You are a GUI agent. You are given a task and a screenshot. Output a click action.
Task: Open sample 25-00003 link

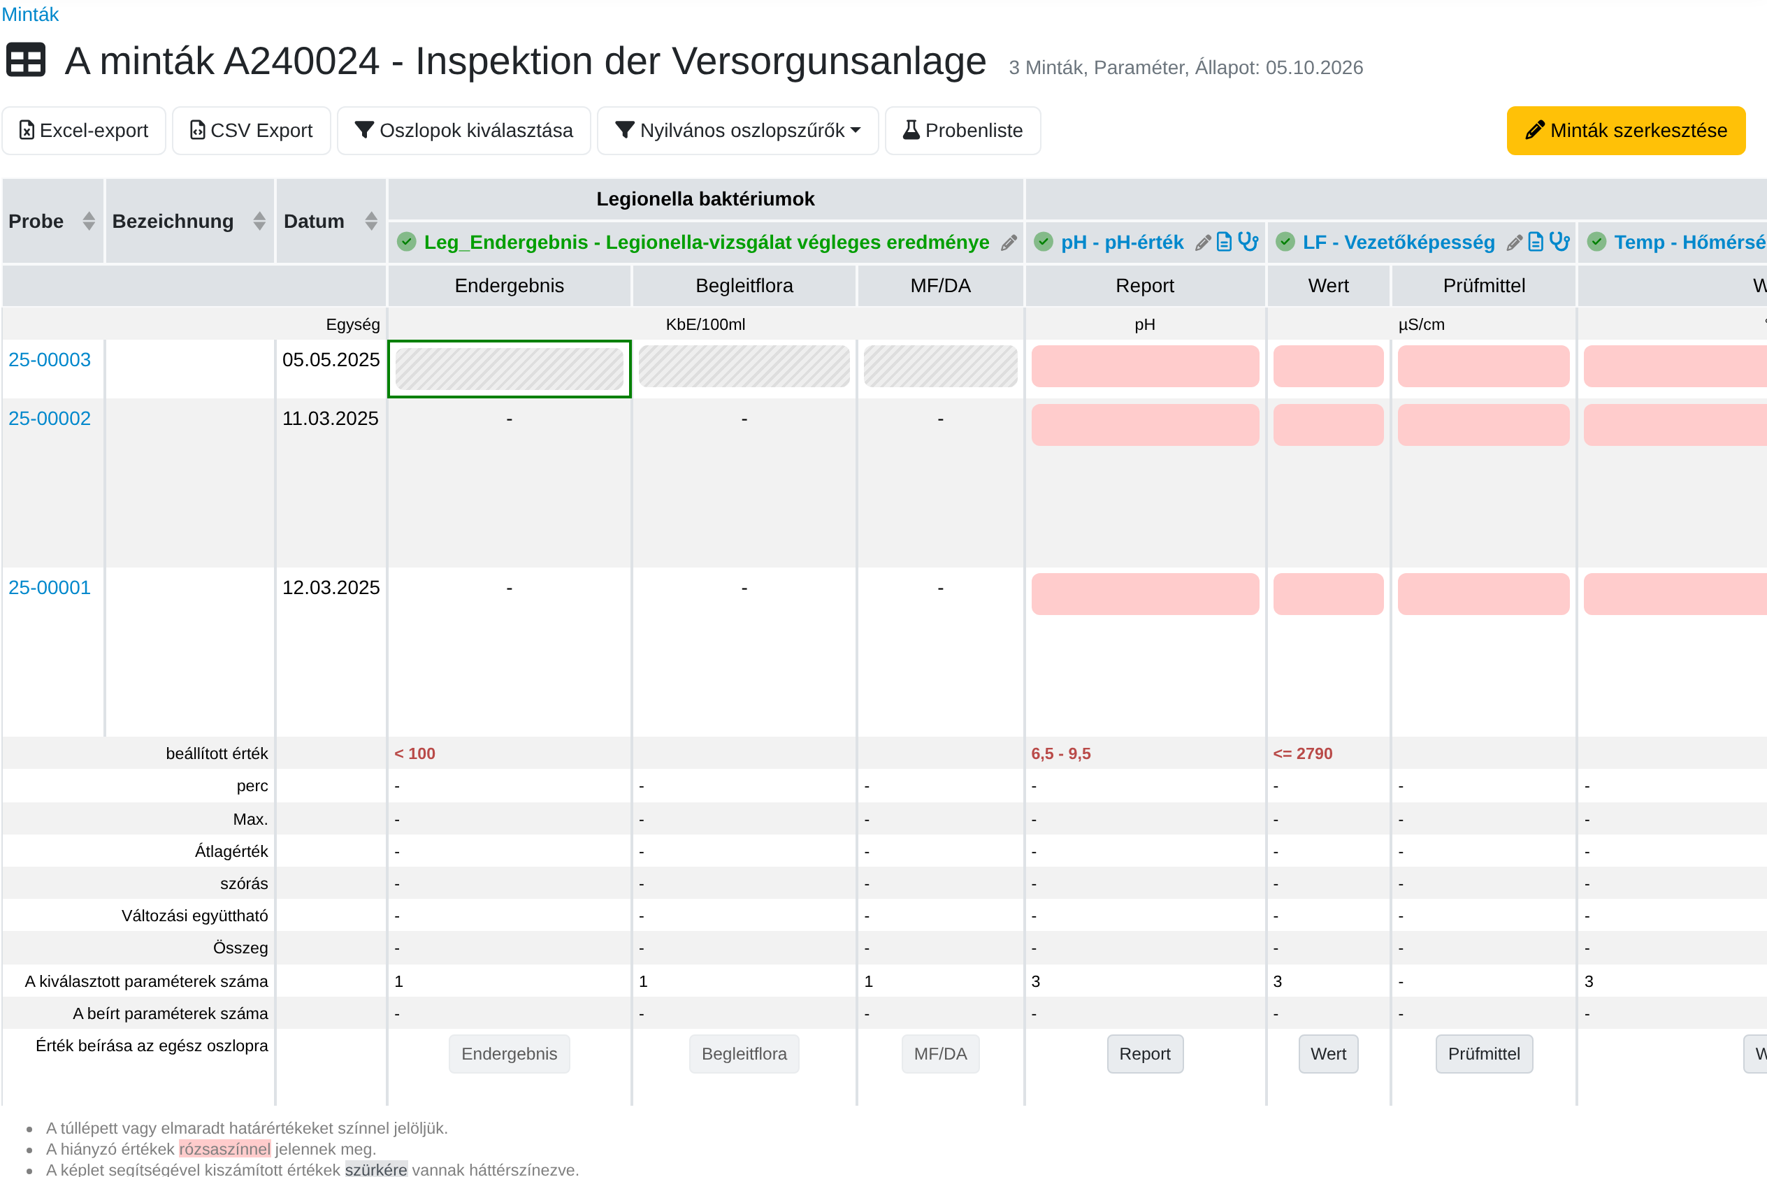(50, 361)
